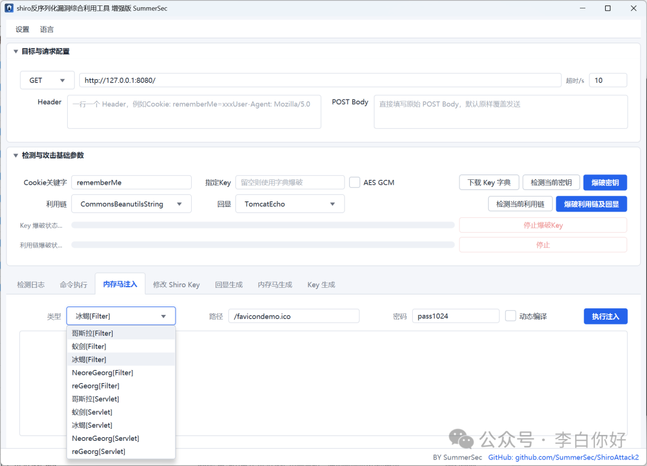Image resolution: width=647 pixels, height=466 pixels.
Task: Select 哥斯拉[Filter] from the type list
Action: pos(121,333)
